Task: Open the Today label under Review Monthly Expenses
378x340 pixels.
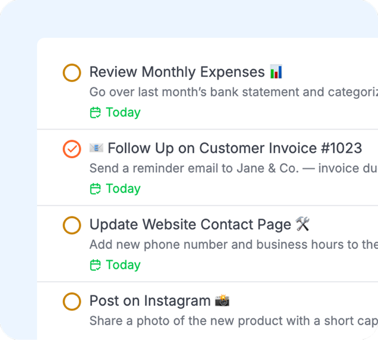Action: point(122,112)
